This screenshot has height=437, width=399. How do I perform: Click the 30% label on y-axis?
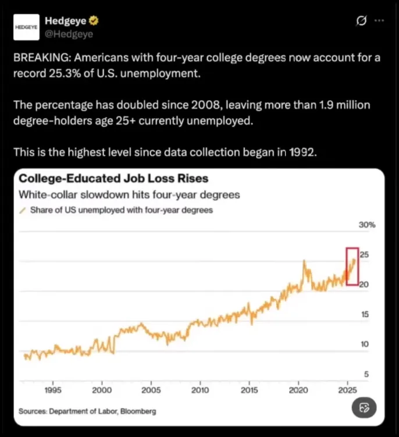point(366,225)
